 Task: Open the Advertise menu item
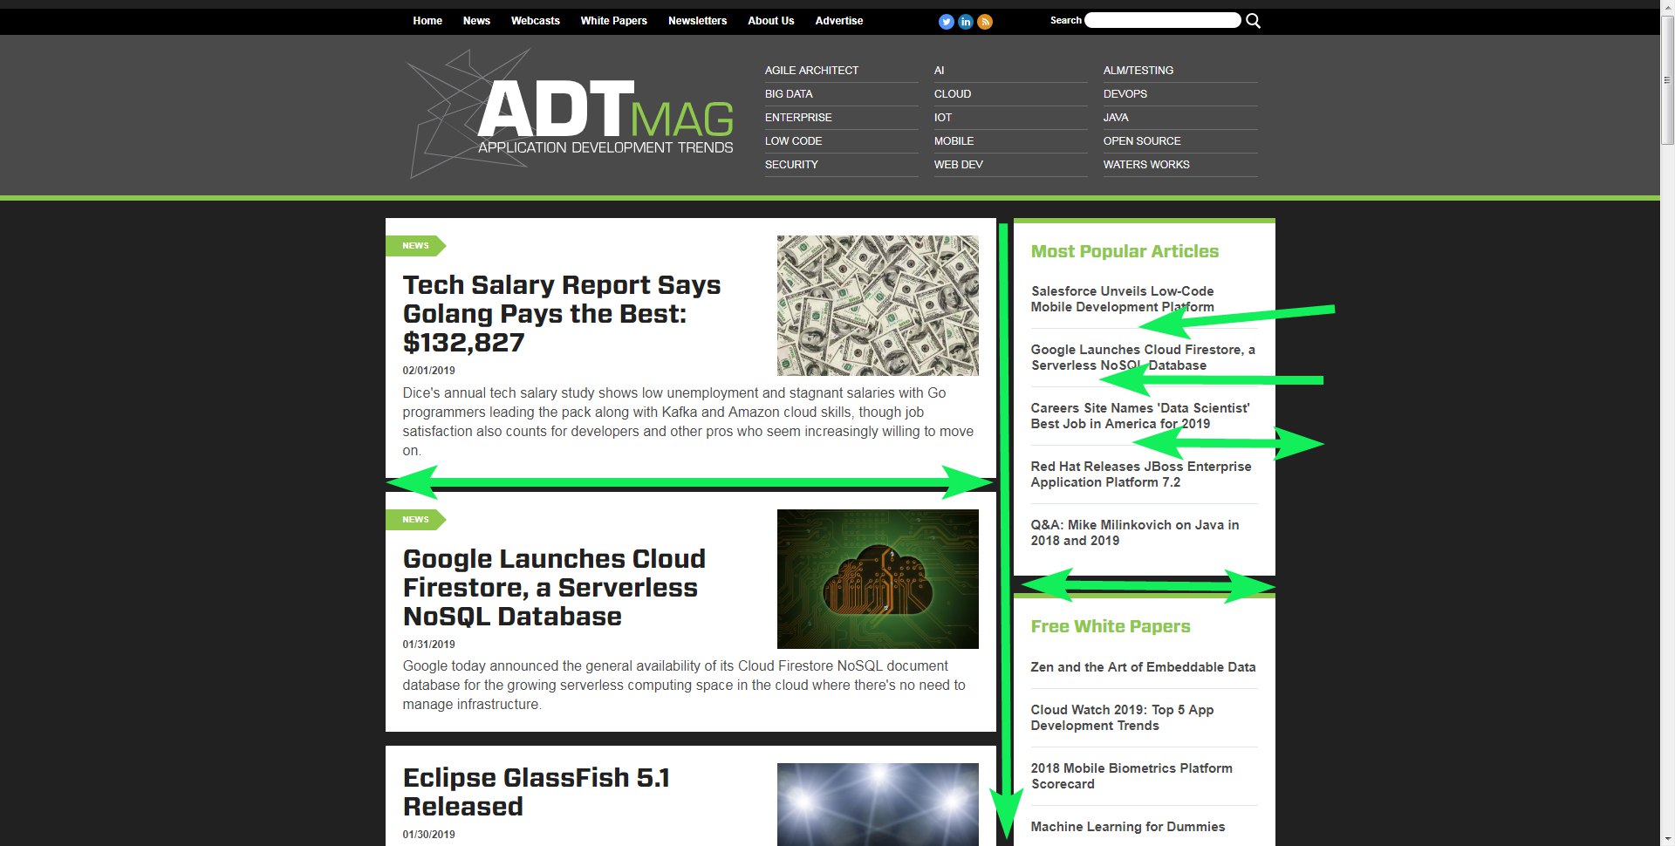[838, 21]
